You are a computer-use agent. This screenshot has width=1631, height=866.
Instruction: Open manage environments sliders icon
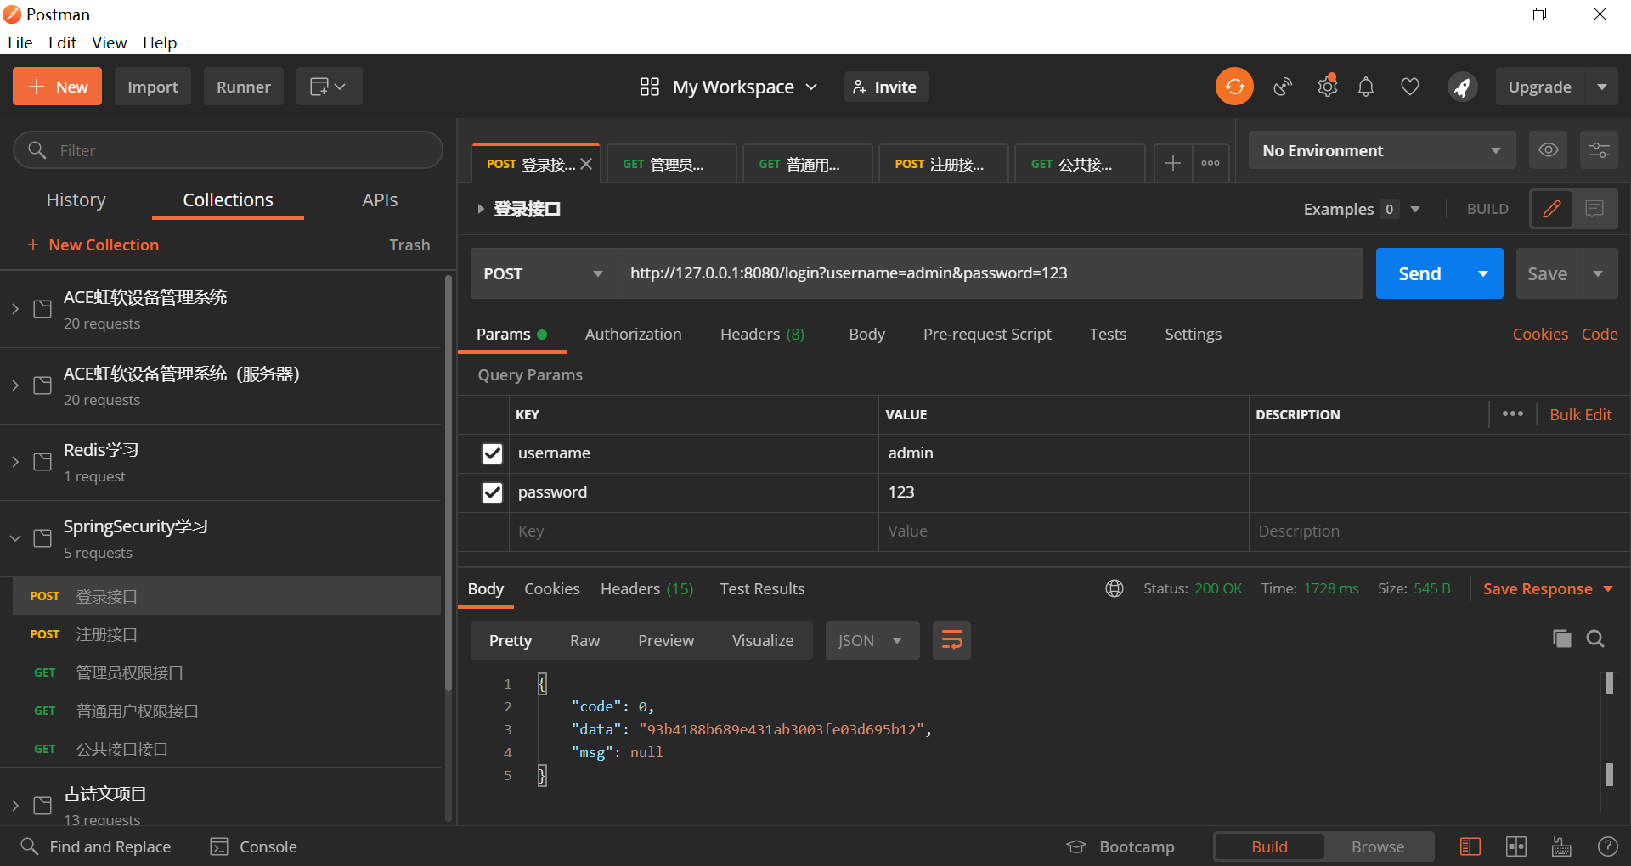pyautogui.click(x=1600, y=150)
